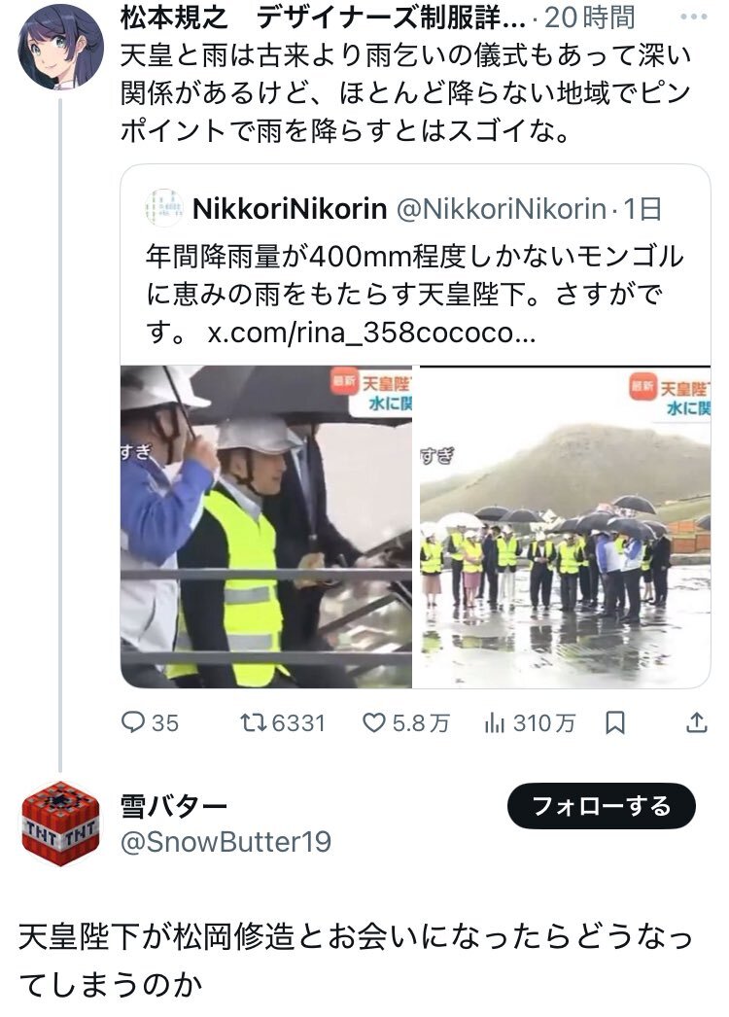Open the anime girl profile avatar

pyautogui.click(x=60, y=46)
